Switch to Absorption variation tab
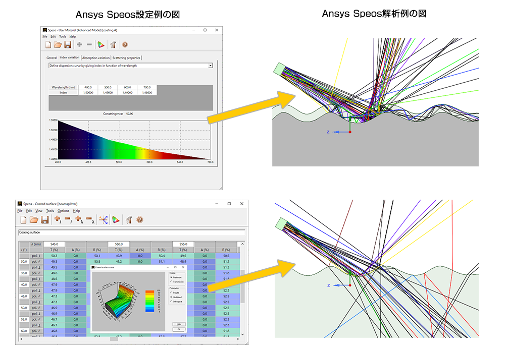505x353 pixels. (x=95, y=58)
